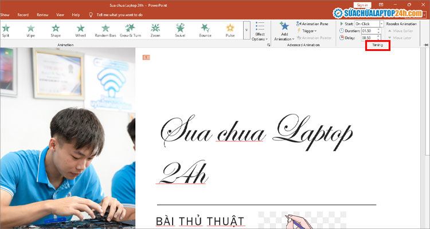The width and height of the screenshot is (430, 229).
Task: Click the Animation Painter button
Action: [x=314, y=38]
